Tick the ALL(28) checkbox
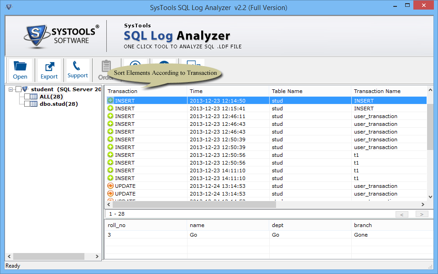Viewport: 438px width, 274px height. [27, 97]
